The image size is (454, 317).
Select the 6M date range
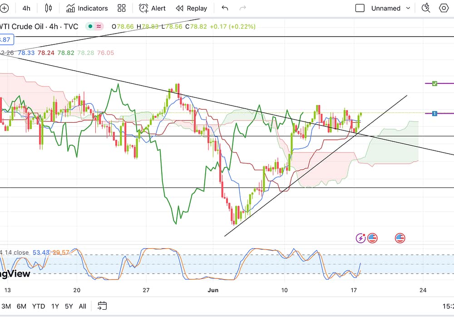21,306
